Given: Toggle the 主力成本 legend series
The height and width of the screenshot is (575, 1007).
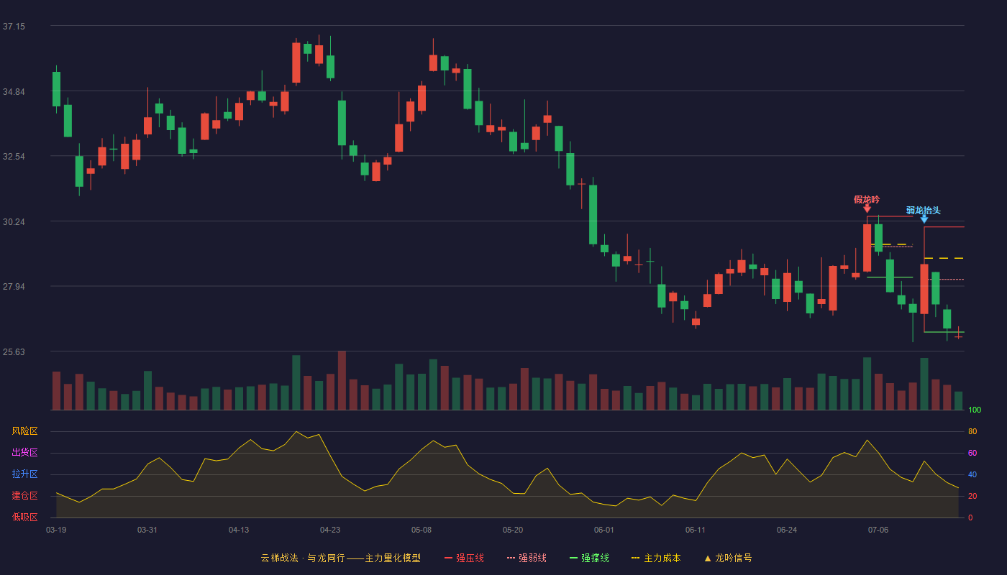Looking at the screenshot, I should [x=662, y=558].
